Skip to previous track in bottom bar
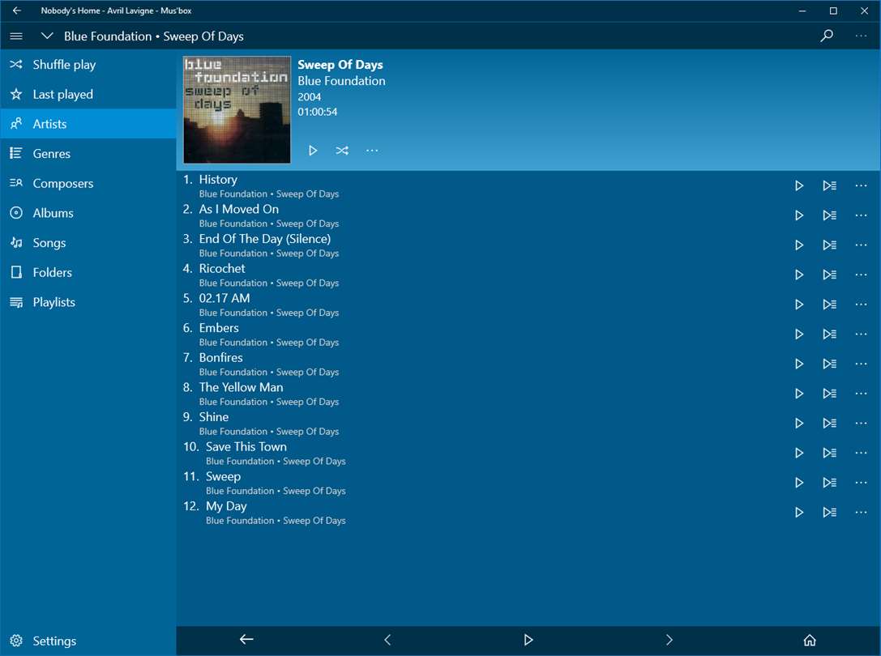881x656 pixels. pos(387,640)
